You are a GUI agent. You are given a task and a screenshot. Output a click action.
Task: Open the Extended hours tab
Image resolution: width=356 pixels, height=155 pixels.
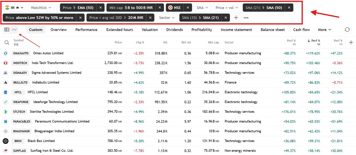pos(119,30)
